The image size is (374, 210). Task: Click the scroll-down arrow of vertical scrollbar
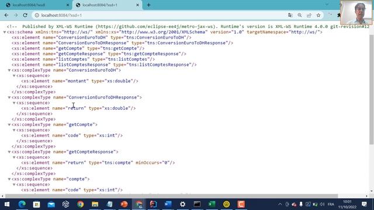pyautogui.click(x=372, y=191)
